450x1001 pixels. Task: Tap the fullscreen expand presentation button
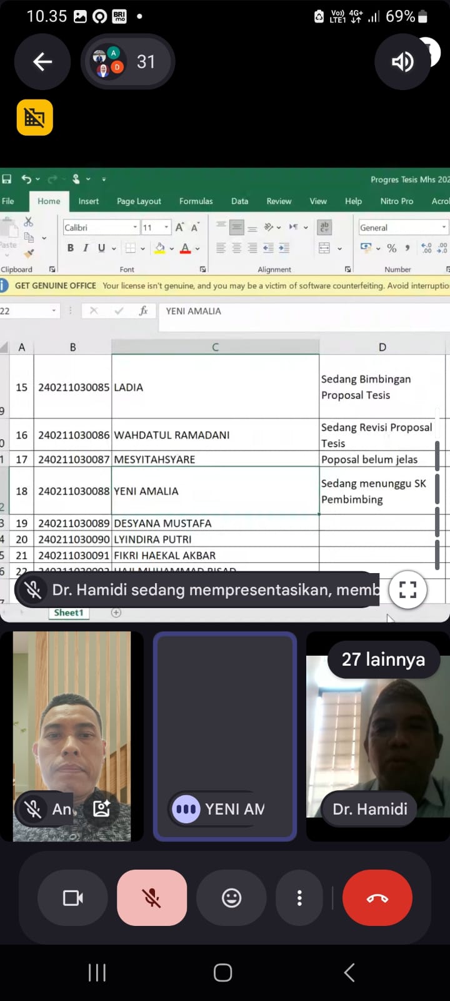tap(407, 590)
